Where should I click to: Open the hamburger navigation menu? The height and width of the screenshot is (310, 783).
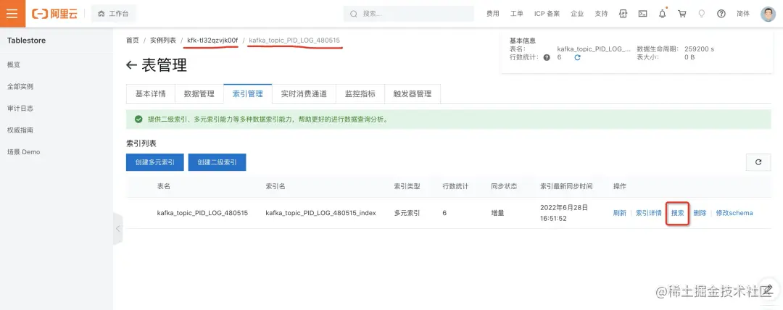[12, 14]
